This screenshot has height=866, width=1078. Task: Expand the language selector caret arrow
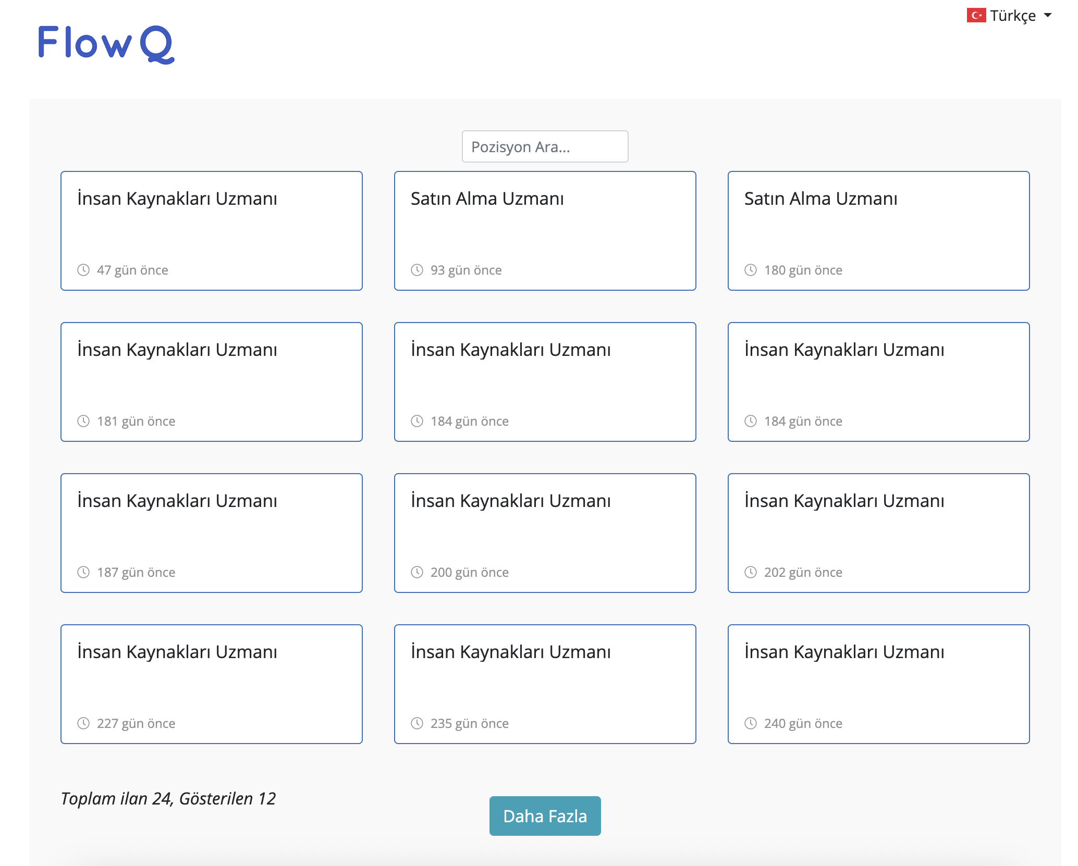(x=1048, y=16)
